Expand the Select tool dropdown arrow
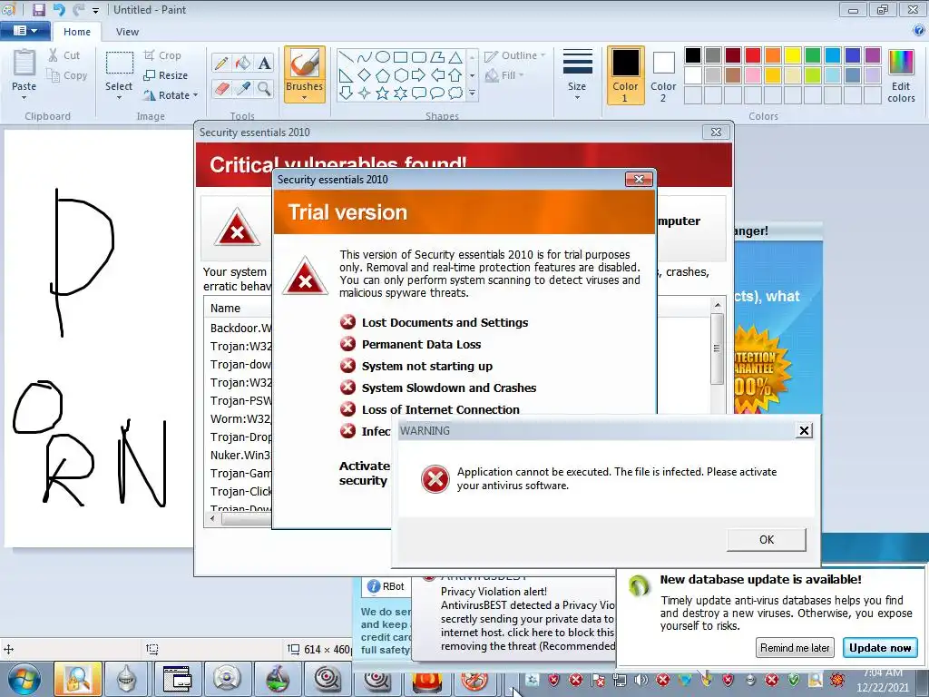Viewport: 929px width, 697px height. [x=119, y=98]
